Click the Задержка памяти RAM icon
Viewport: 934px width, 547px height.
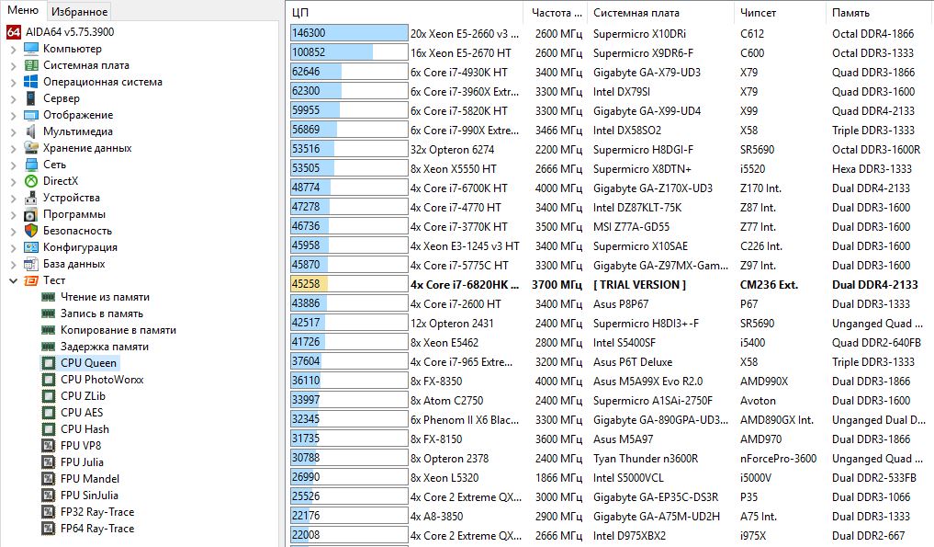click(x=49, y=347)
